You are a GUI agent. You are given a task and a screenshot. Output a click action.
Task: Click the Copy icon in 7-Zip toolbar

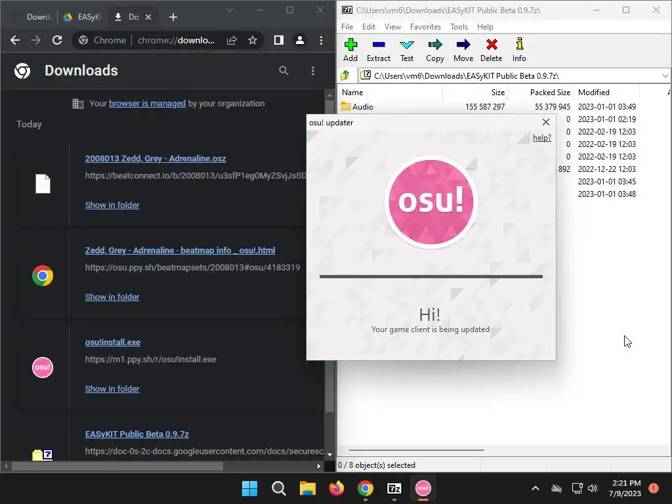click(x=434, y=45)
